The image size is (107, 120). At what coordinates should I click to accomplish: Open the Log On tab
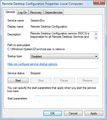[22, 12]
